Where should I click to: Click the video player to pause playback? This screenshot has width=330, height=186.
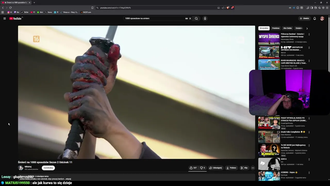click(x=136, y=92)
